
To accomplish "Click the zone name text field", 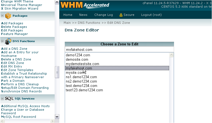I will click(x=119, y=49).
